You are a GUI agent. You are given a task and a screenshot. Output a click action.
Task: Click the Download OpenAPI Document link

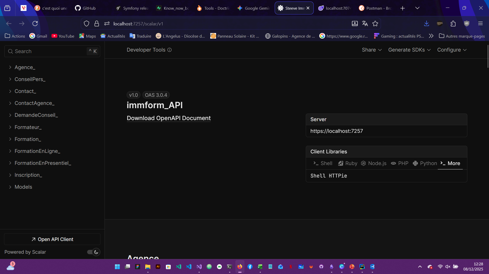(x=169, y=118)
